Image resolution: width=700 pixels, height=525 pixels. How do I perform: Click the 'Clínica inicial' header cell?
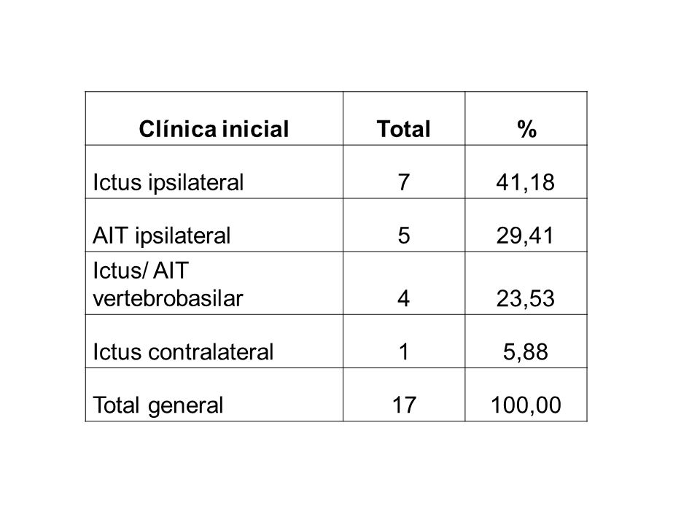(x=214, y=119)
